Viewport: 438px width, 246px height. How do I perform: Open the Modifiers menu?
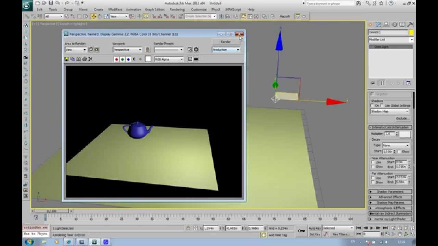pos(115,10)
